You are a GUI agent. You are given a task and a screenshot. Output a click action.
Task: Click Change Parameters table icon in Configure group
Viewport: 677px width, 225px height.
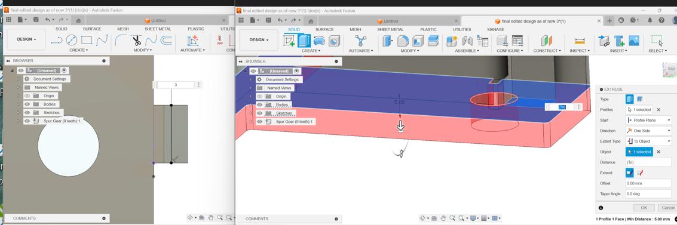[517, 41]
